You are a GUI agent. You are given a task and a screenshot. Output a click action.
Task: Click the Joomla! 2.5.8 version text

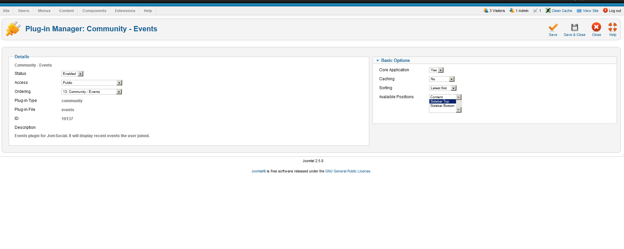[x=313, y=161]
